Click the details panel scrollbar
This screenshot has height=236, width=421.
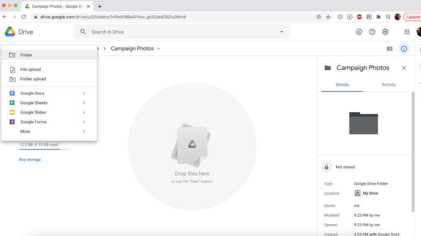pyautogui.click(x=413, y=152)
